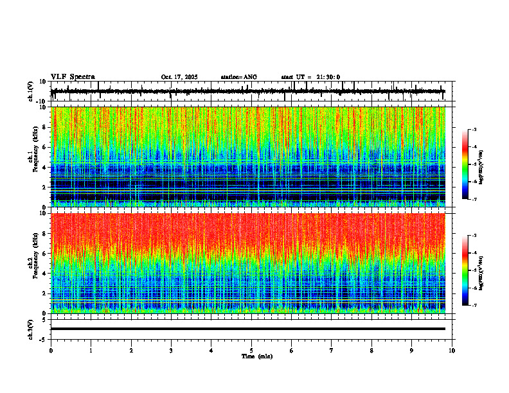The width and height of the screenshot is (509, 393).
Task: Click time axis tick label "2"
Action: (x=131, y=351)
